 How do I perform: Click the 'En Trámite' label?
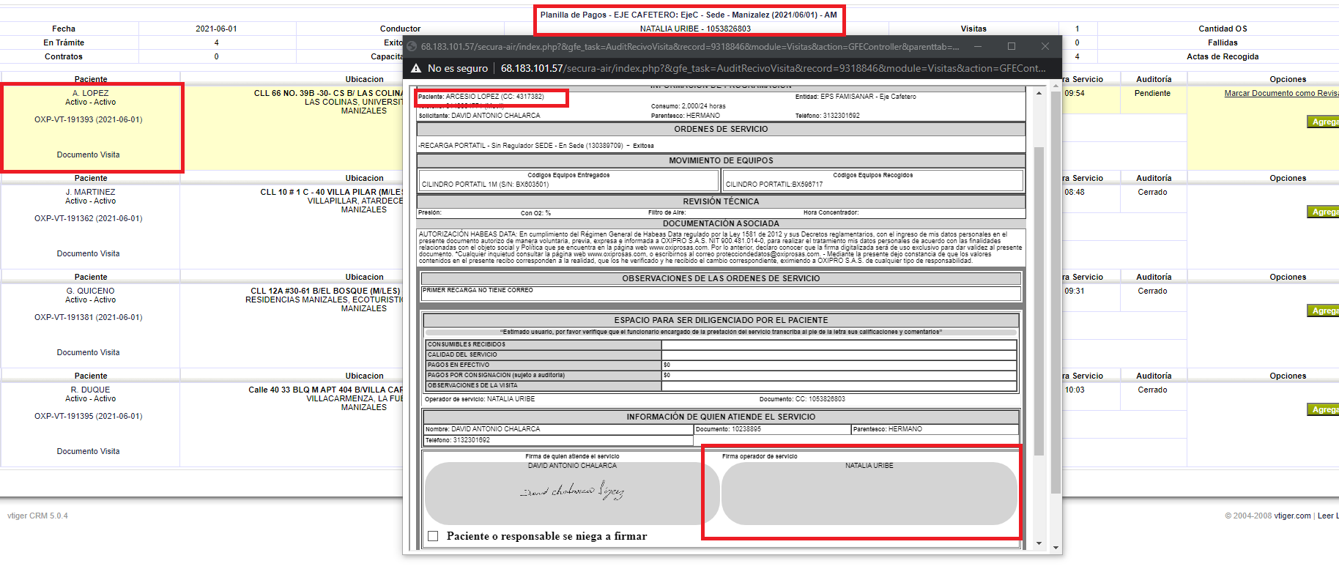click(x=64, y=42)
